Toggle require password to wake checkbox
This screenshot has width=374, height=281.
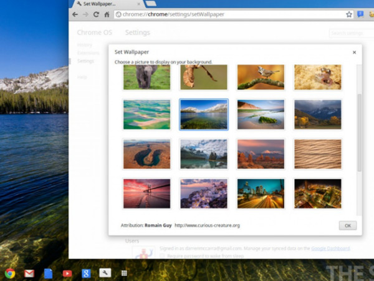tap(162, 256)
